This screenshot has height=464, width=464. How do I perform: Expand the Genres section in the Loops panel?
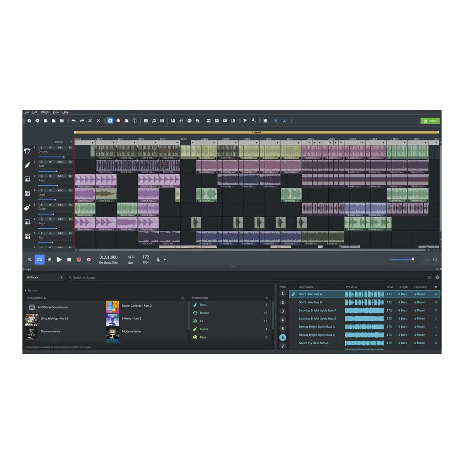29,290
